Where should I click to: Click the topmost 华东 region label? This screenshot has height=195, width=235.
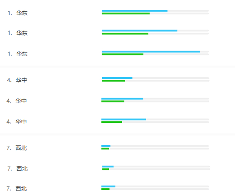pyautogui.click(x=22, y=13)
